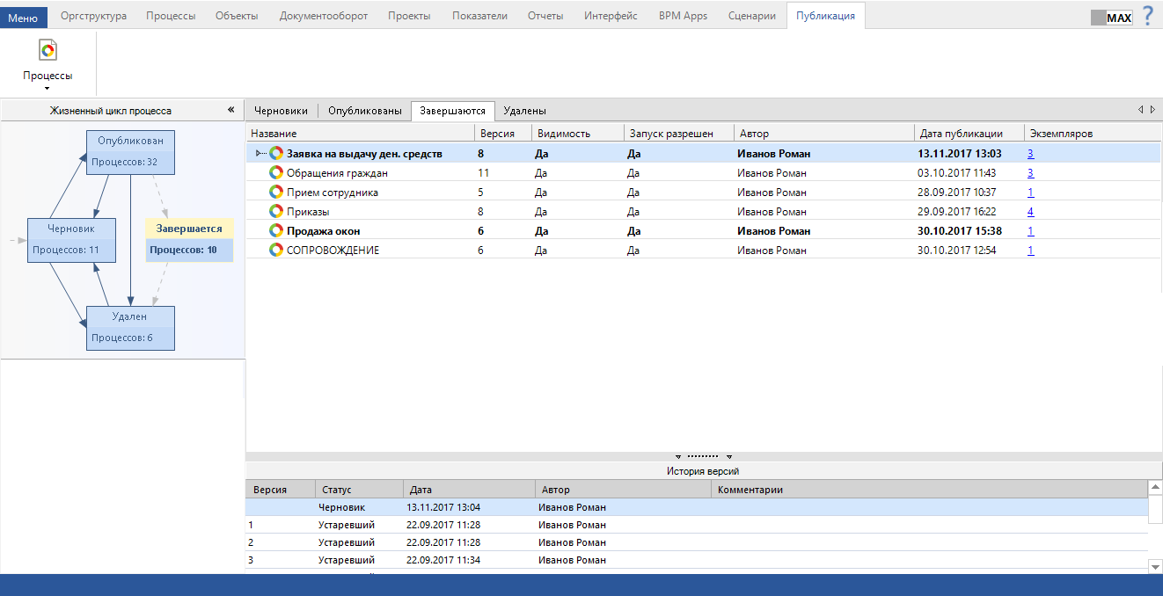Open the Документооборот menu tab
This screenshot has width=1163, height=596.
tap(323, 16)
